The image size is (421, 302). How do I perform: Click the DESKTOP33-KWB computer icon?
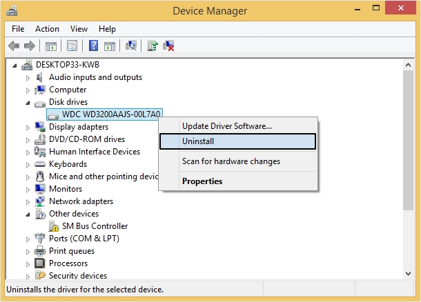click(27, 65)
